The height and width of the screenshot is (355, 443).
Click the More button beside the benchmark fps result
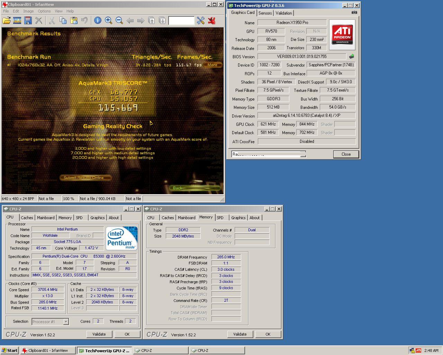[213, 65]
